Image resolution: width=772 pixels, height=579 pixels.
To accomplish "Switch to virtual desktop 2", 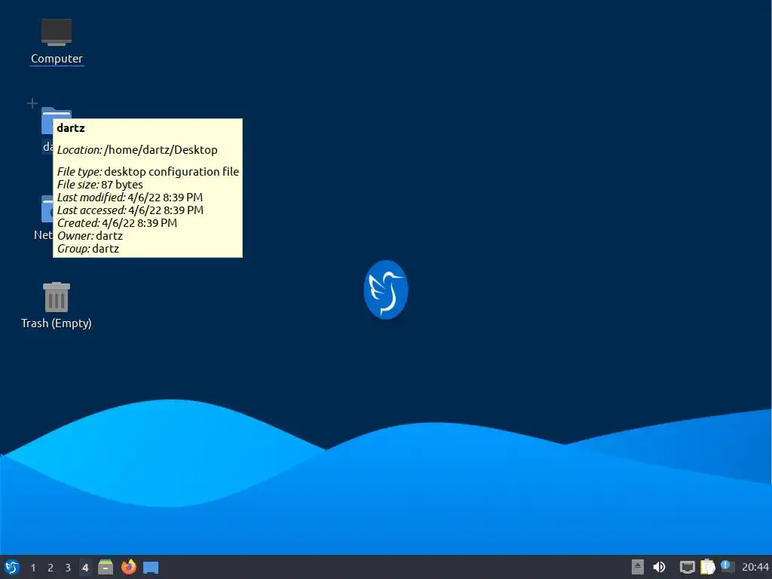I will coord(51,568).
